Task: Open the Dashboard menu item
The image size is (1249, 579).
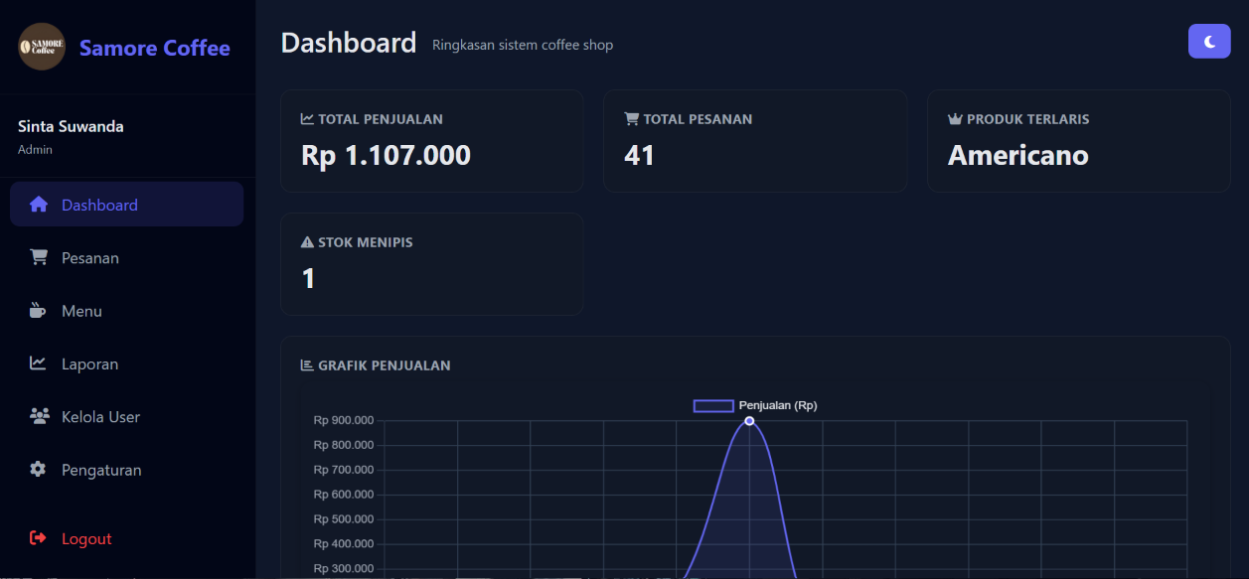Action: pyautogui.click(x=127, y=205)
